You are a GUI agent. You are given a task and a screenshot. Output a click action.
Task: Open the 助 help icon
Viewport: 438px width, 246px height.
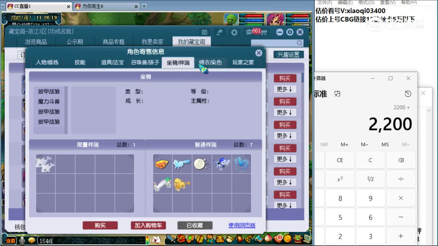point(205,31)
